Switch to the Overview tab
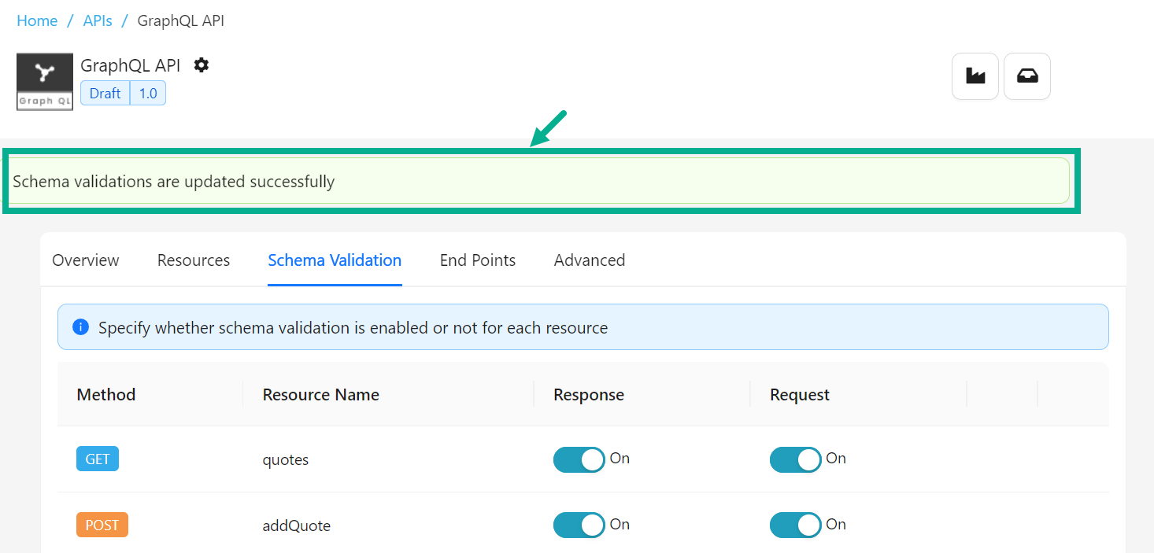The height and width of the screenshot is (553, 1154). coord(85,260)
